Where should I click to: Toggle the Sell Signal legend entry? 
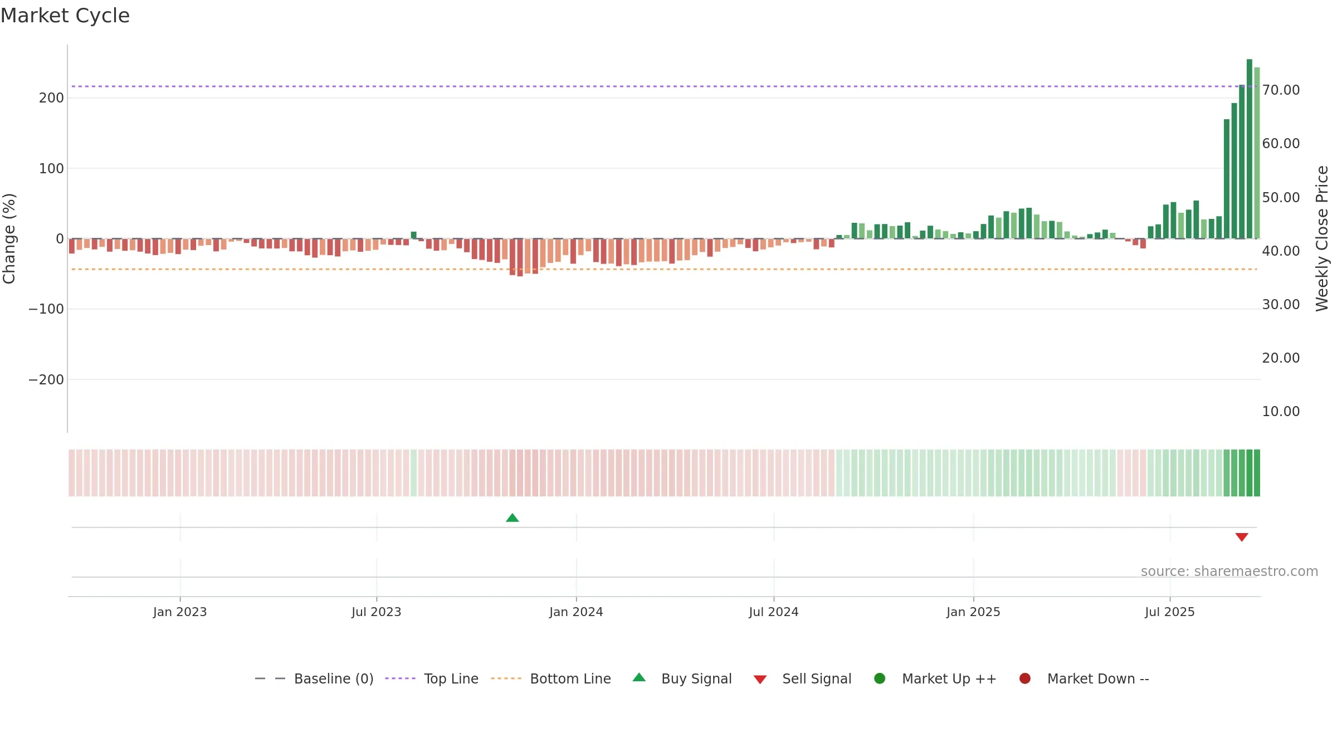802,678
